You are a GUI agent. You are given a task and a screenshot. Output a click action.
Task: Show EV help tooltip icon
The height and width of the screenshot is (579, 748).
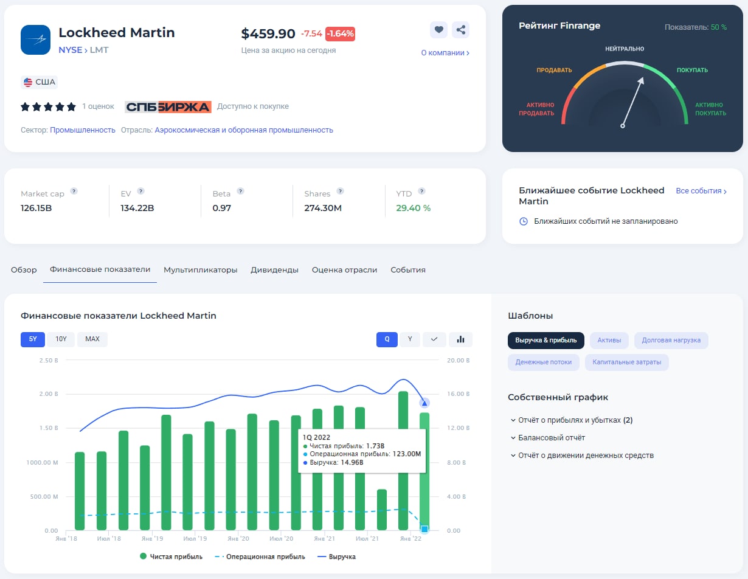point(140,191)
